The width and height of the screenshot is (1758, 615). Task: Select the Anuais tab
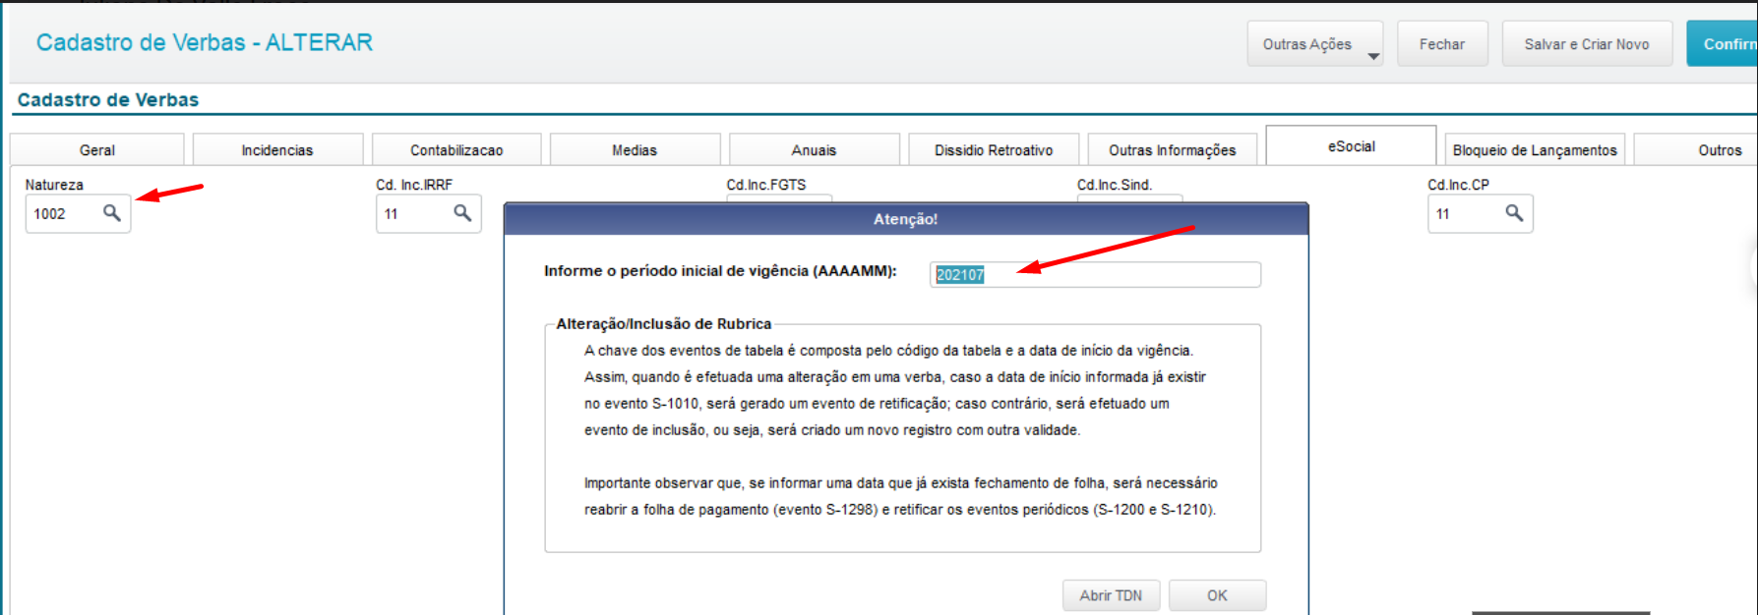(814, 150)
